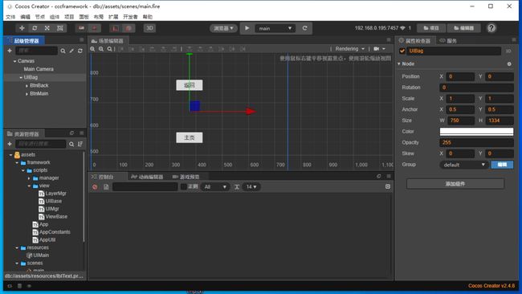Click the console font size T icon
This screenshot has height=294, width=522.
coord(237,187)
